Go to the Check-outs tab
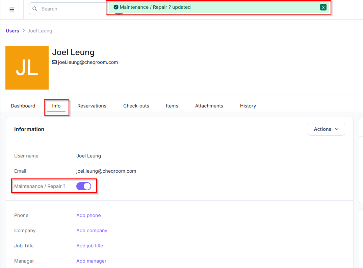363x268 pixels. pos(136,106)
